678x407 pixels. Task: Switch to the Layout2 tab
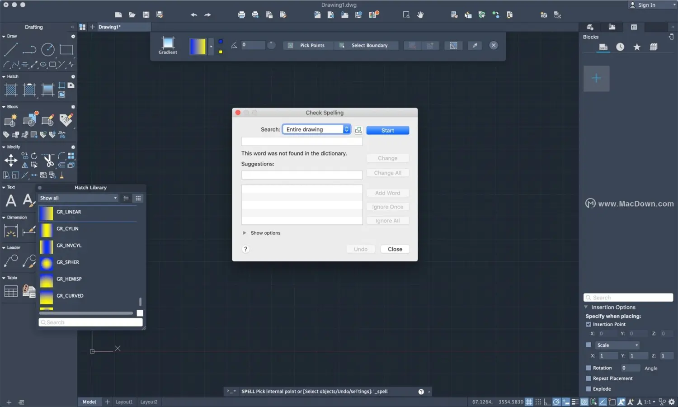pos(149,402)
